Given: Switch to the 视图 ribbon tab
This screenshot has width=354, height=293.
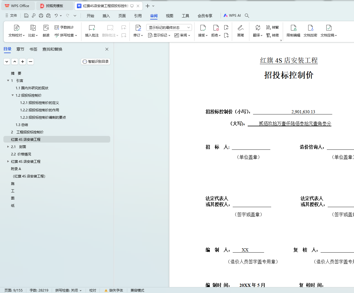Looking at the screenshot, I should 170,16.
